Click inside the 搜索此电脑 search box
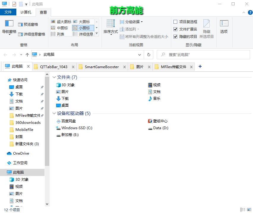This screenshot has width=253, height=213. pos(205,55)
